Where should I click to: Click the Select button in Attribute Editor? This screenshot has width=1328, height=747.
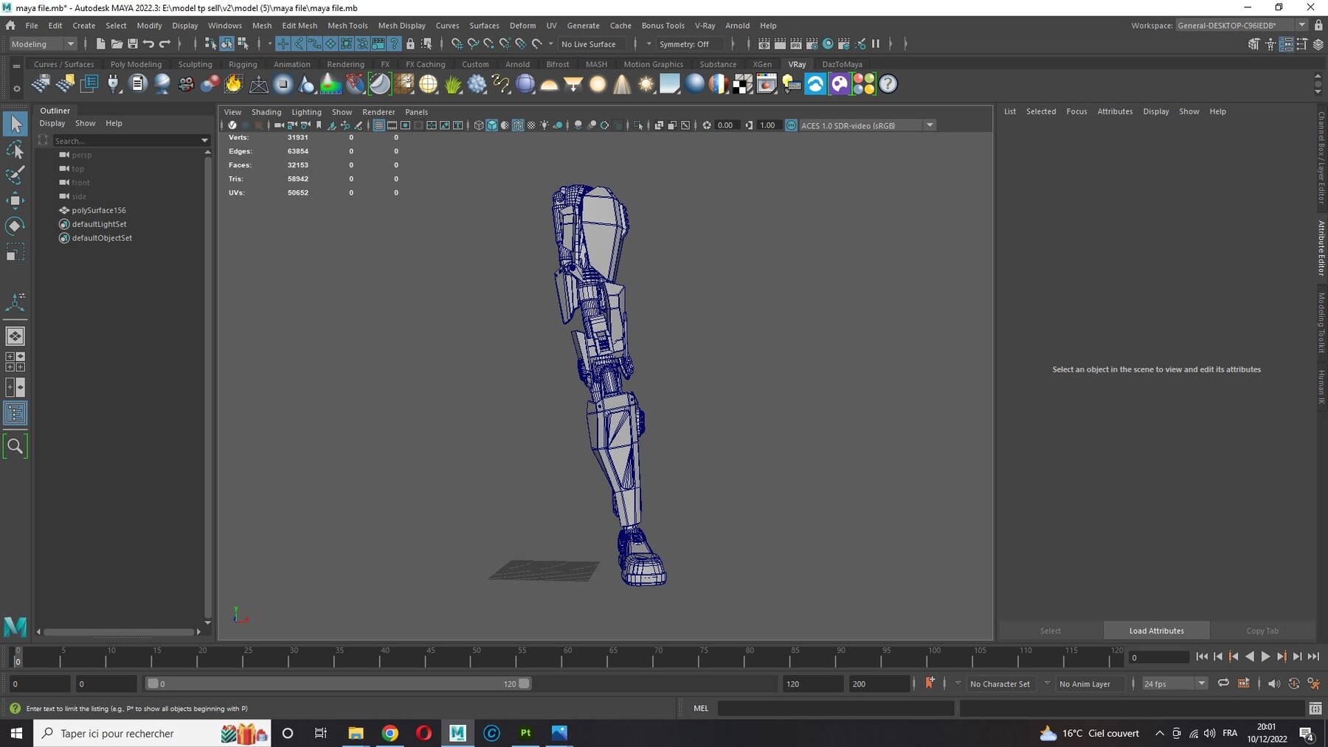click(x=1050, y=630)
